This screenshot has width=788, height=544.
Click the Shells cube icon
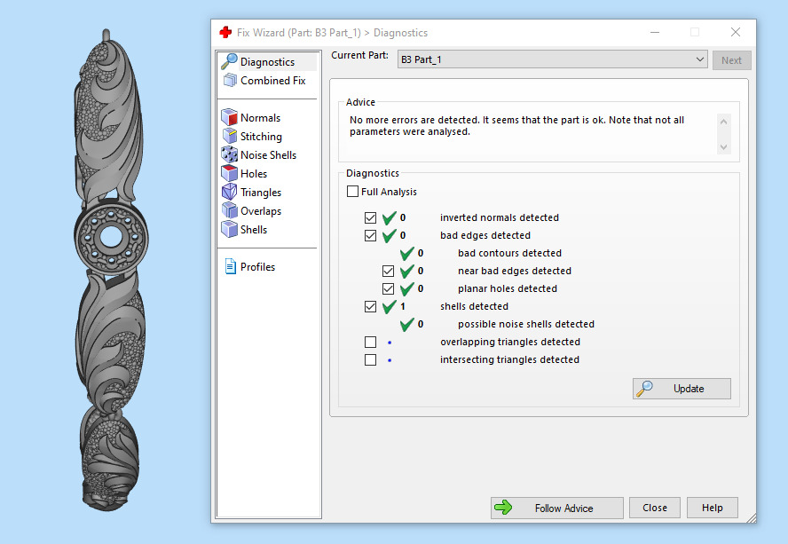229,229
